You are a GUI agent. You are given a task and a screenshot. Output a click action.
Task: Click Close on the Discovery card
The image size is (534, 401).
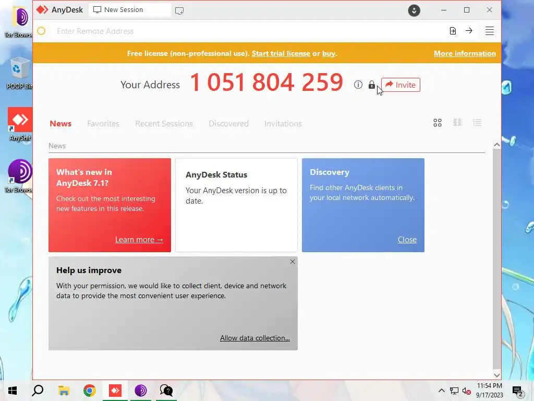[407, 240]
